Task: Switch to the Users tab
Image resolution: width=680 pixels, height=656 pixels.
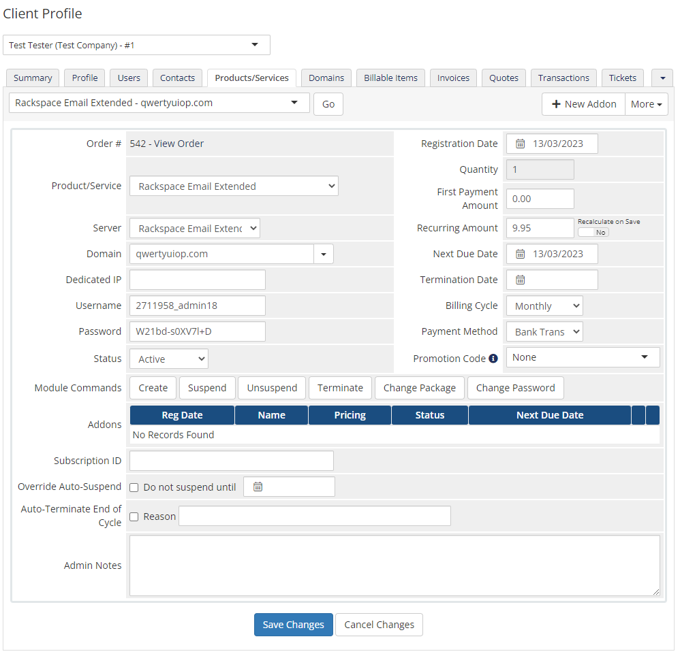Action: [x=129, y=78]
